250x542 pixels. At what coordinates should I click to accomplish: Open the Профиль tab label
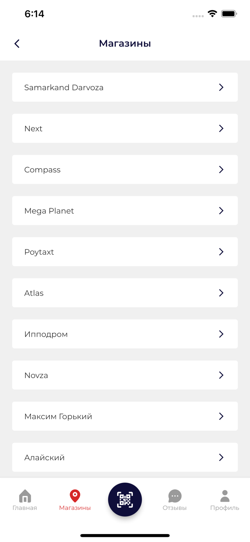[x=225, y=508]
